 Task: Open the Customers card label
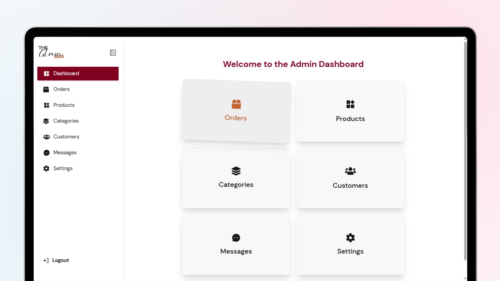click(x=350, y=186)
